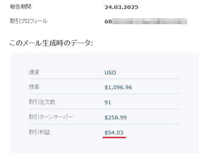
Task: Select the 取引利益 row label
Action: tap(39, 132)
